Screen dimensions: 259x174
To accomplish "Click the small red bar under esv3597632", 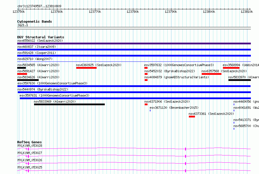I will (x=146, y=68).
